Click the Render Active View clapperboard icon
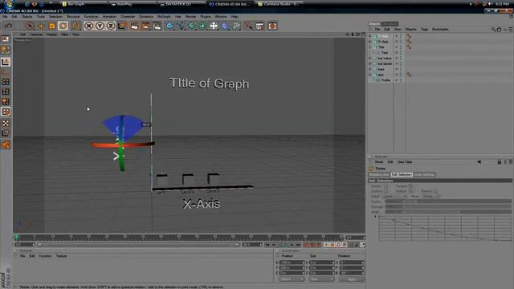The height and width of the screenshot is (289, 514). 134,26
